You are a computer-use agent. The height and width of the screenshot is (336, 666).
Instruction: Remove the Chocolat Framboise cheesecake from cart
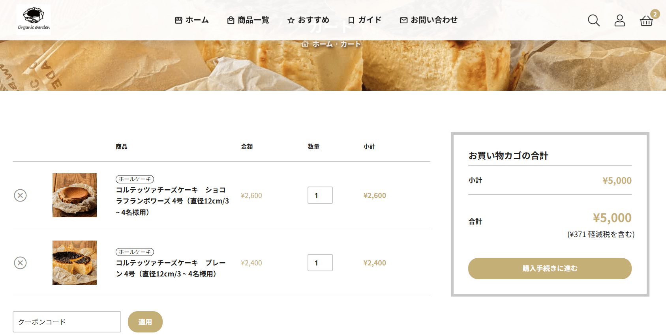pyautogui.click(x=20, y=195)
